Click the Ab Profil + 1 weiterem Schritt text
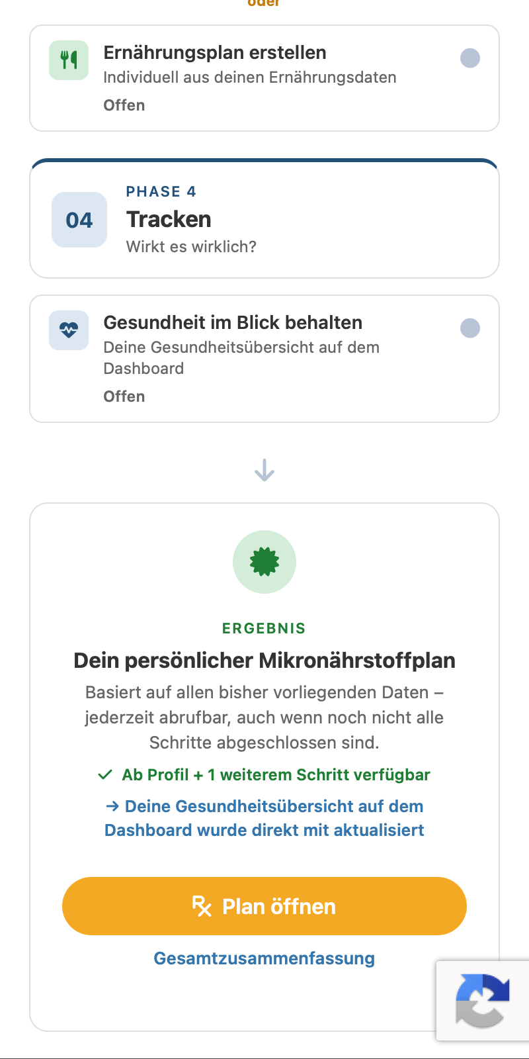529x1059 pixels. tap(276, 774)
